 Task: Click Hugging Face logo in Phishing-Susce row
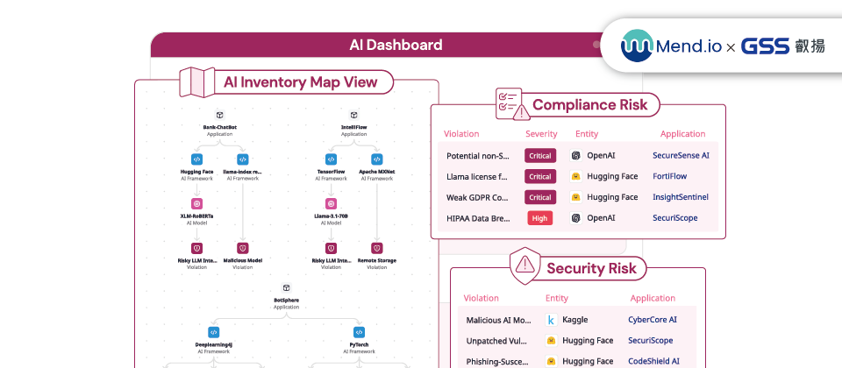(x=551, y=362)
